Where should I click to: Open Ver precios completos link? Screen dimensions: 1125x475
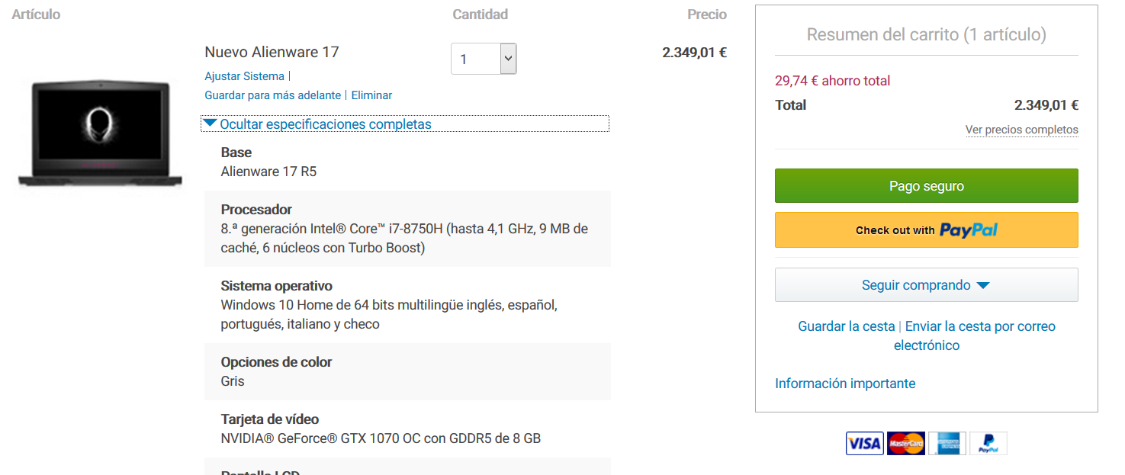pos(1022,130)
